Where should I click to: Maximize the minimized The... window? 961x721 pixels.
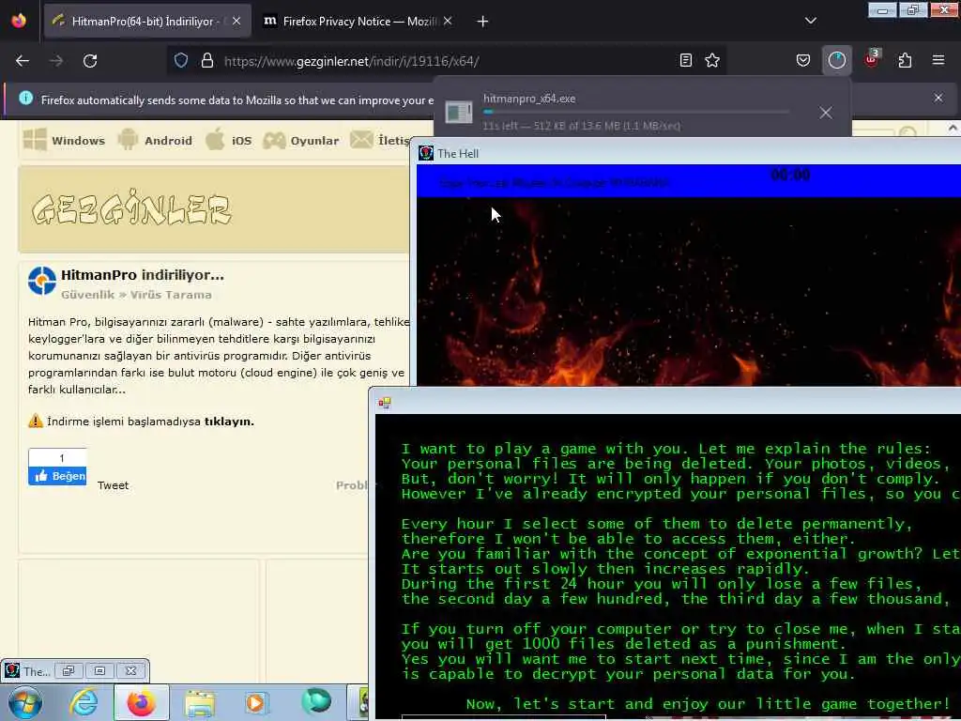pos(99,670)
